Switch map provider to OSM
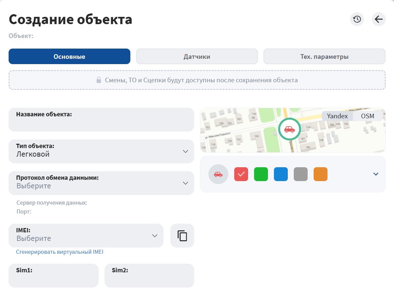Image resolution: width=394 pixels, height=308 pixels. point(367,116)
